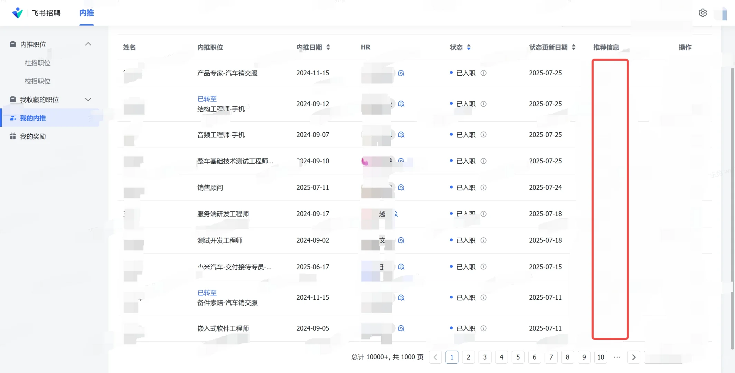
Task: Show status info icon for 小米汽车-交付接待专员 row
Action: (x=483, y=267)
